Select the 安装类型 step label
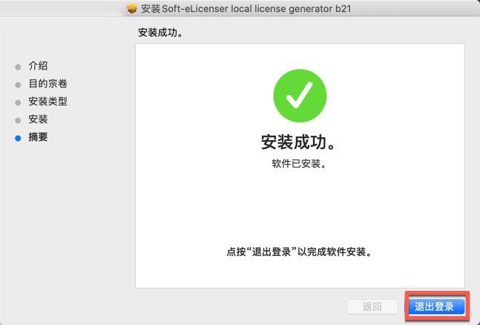 pos(47,102)
